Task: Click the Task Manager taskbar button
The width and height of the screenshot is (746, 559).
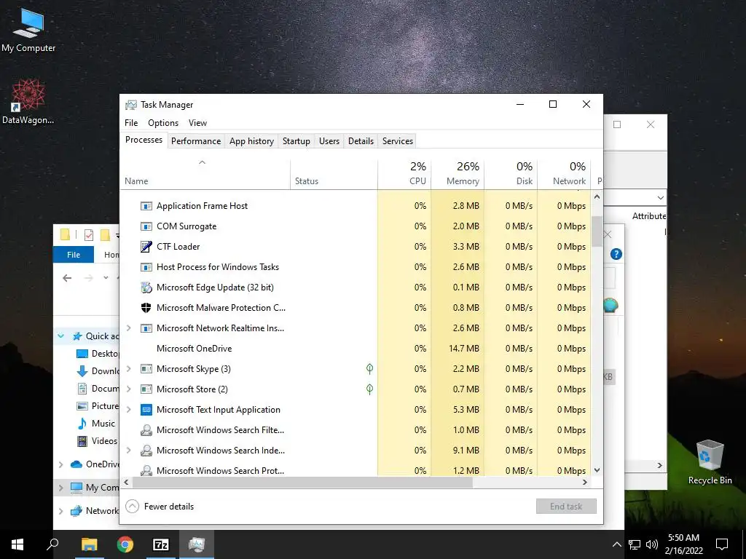Action: pos(197,544)
